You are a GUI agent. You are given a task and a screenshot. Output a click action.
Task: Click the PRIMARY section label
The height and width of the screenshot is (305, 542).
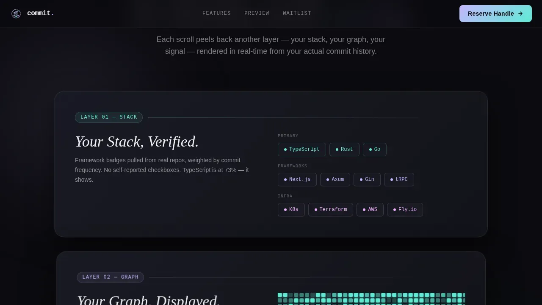click(288, 136)
